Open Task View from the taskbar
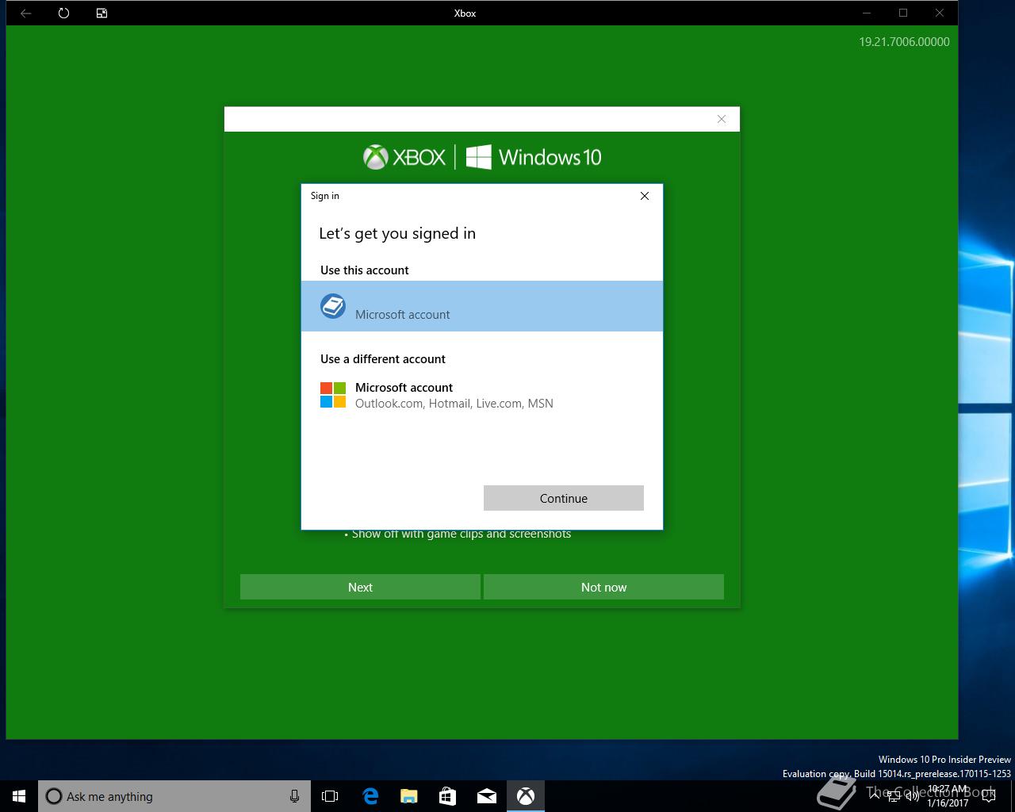The width and height of the screenshot is (1015, 812). coord(330,796)
